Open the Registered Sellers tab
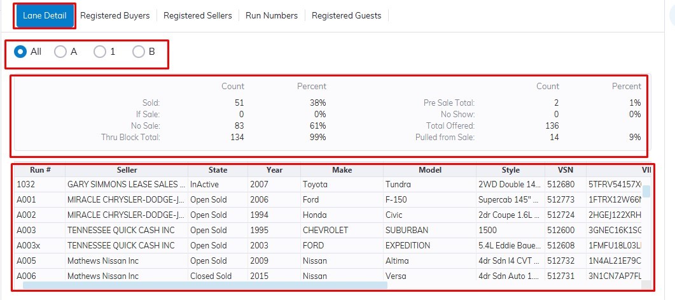This screenshot has height=300, width=675. click(x=198, y=15)
